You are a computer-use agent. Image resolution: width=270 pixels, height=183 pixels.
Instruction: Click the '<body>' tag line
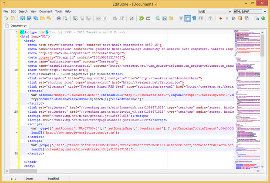(30, 166)
